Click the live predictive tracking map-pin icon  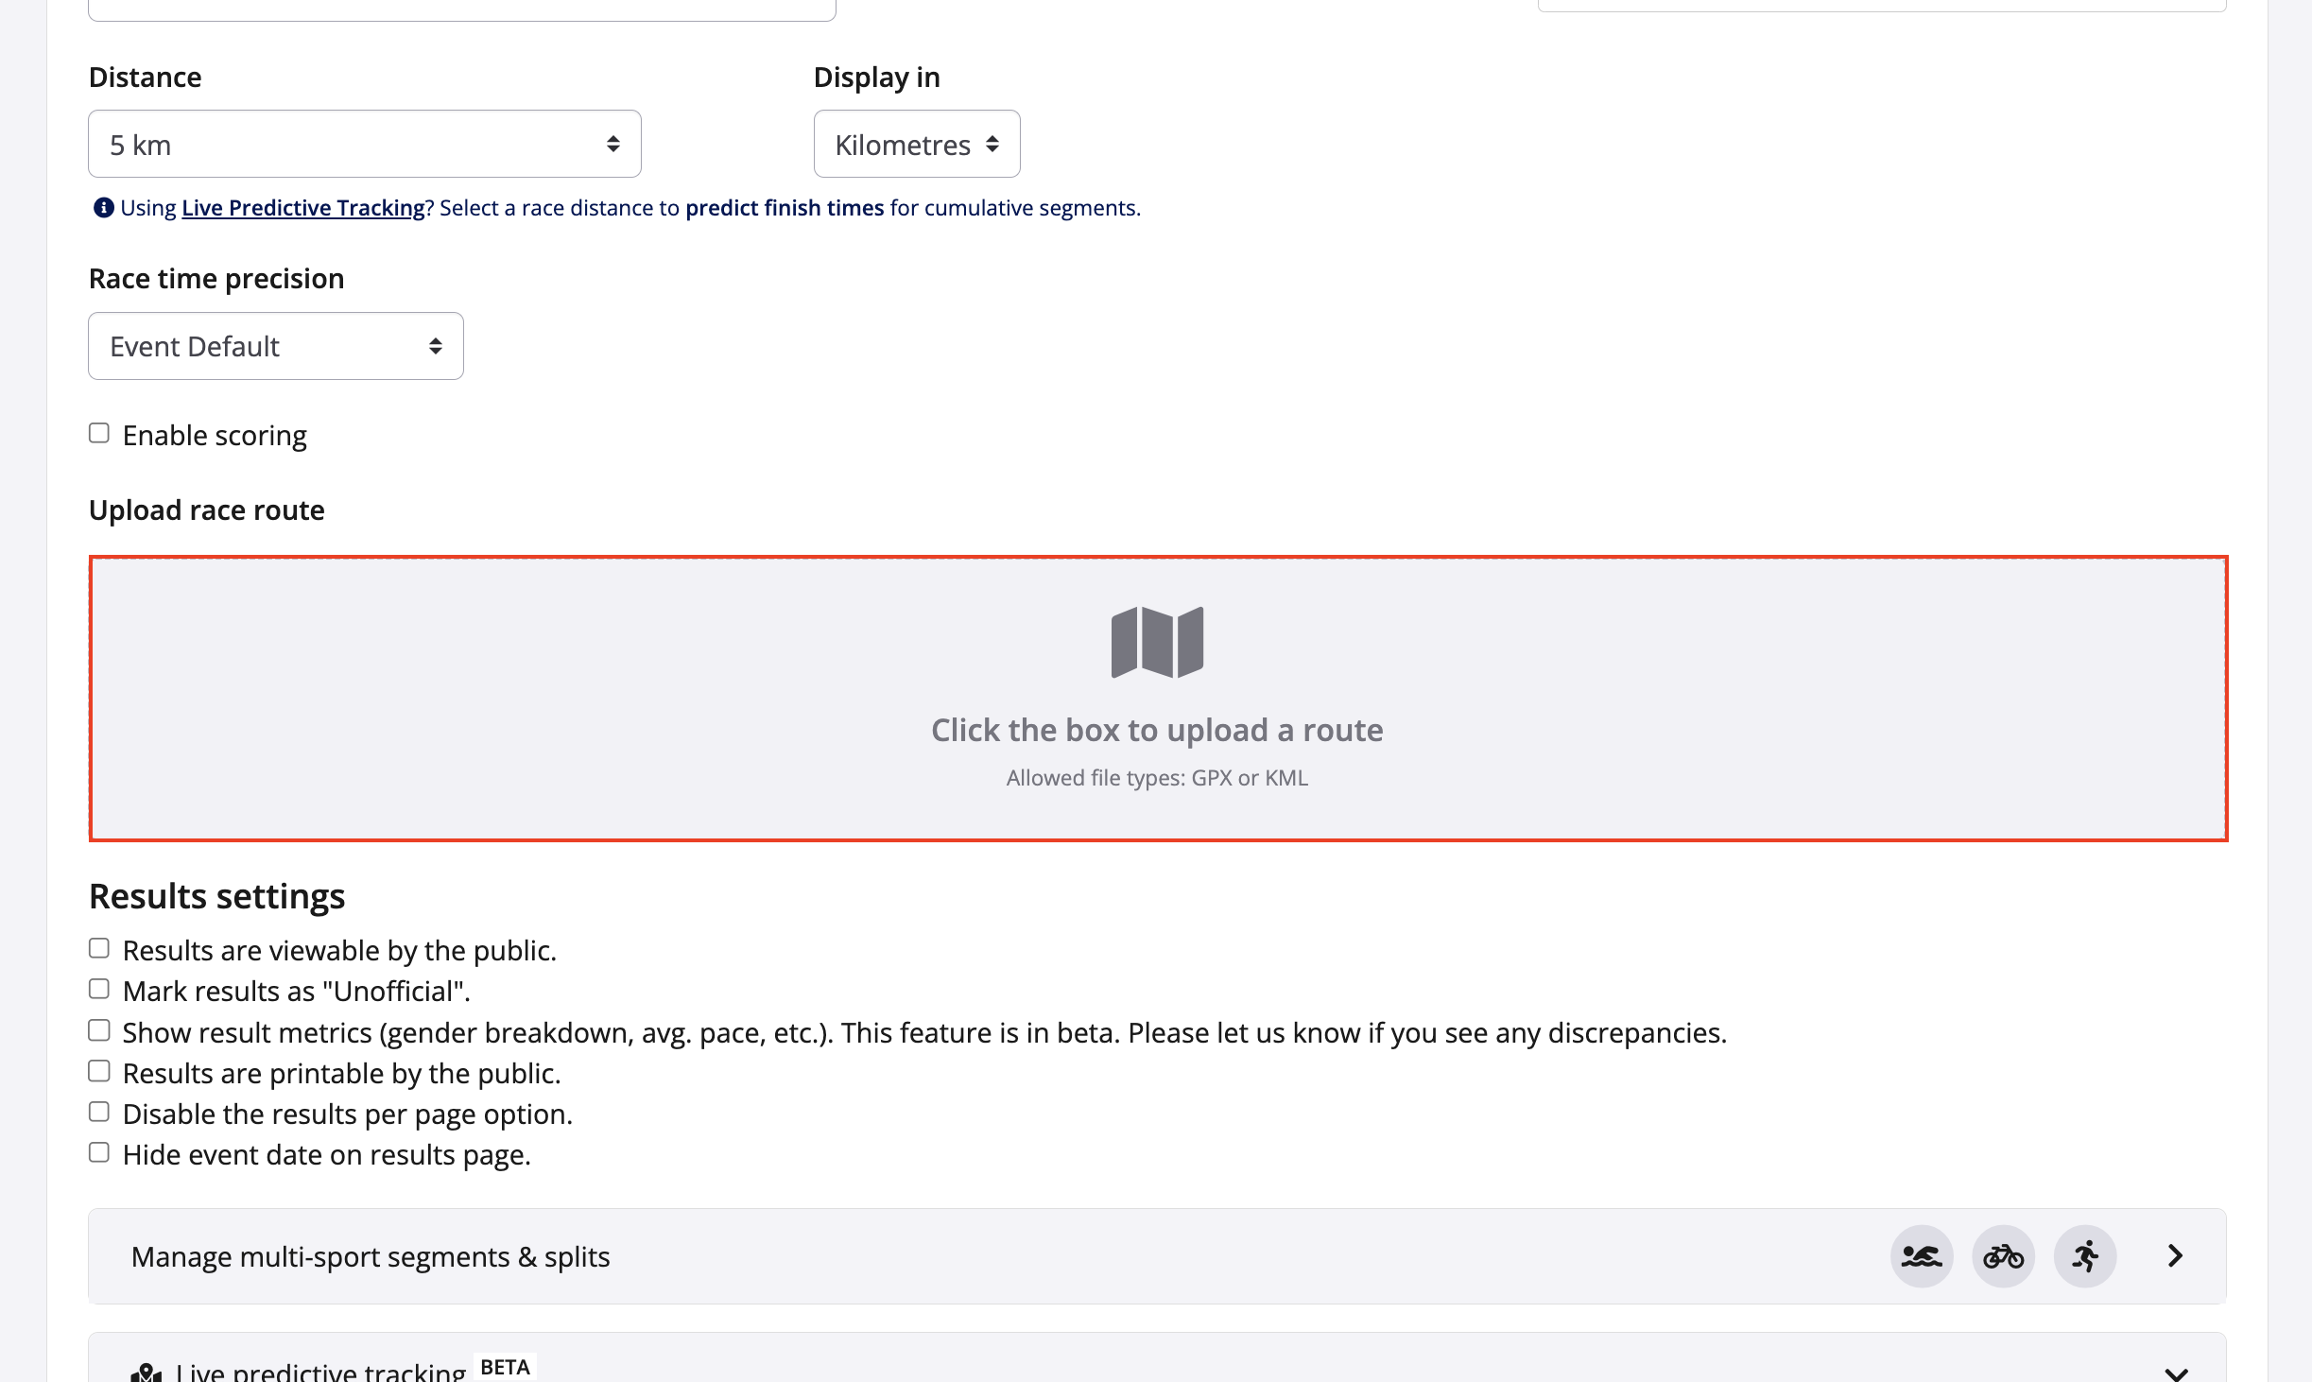tap(147, 1372)
